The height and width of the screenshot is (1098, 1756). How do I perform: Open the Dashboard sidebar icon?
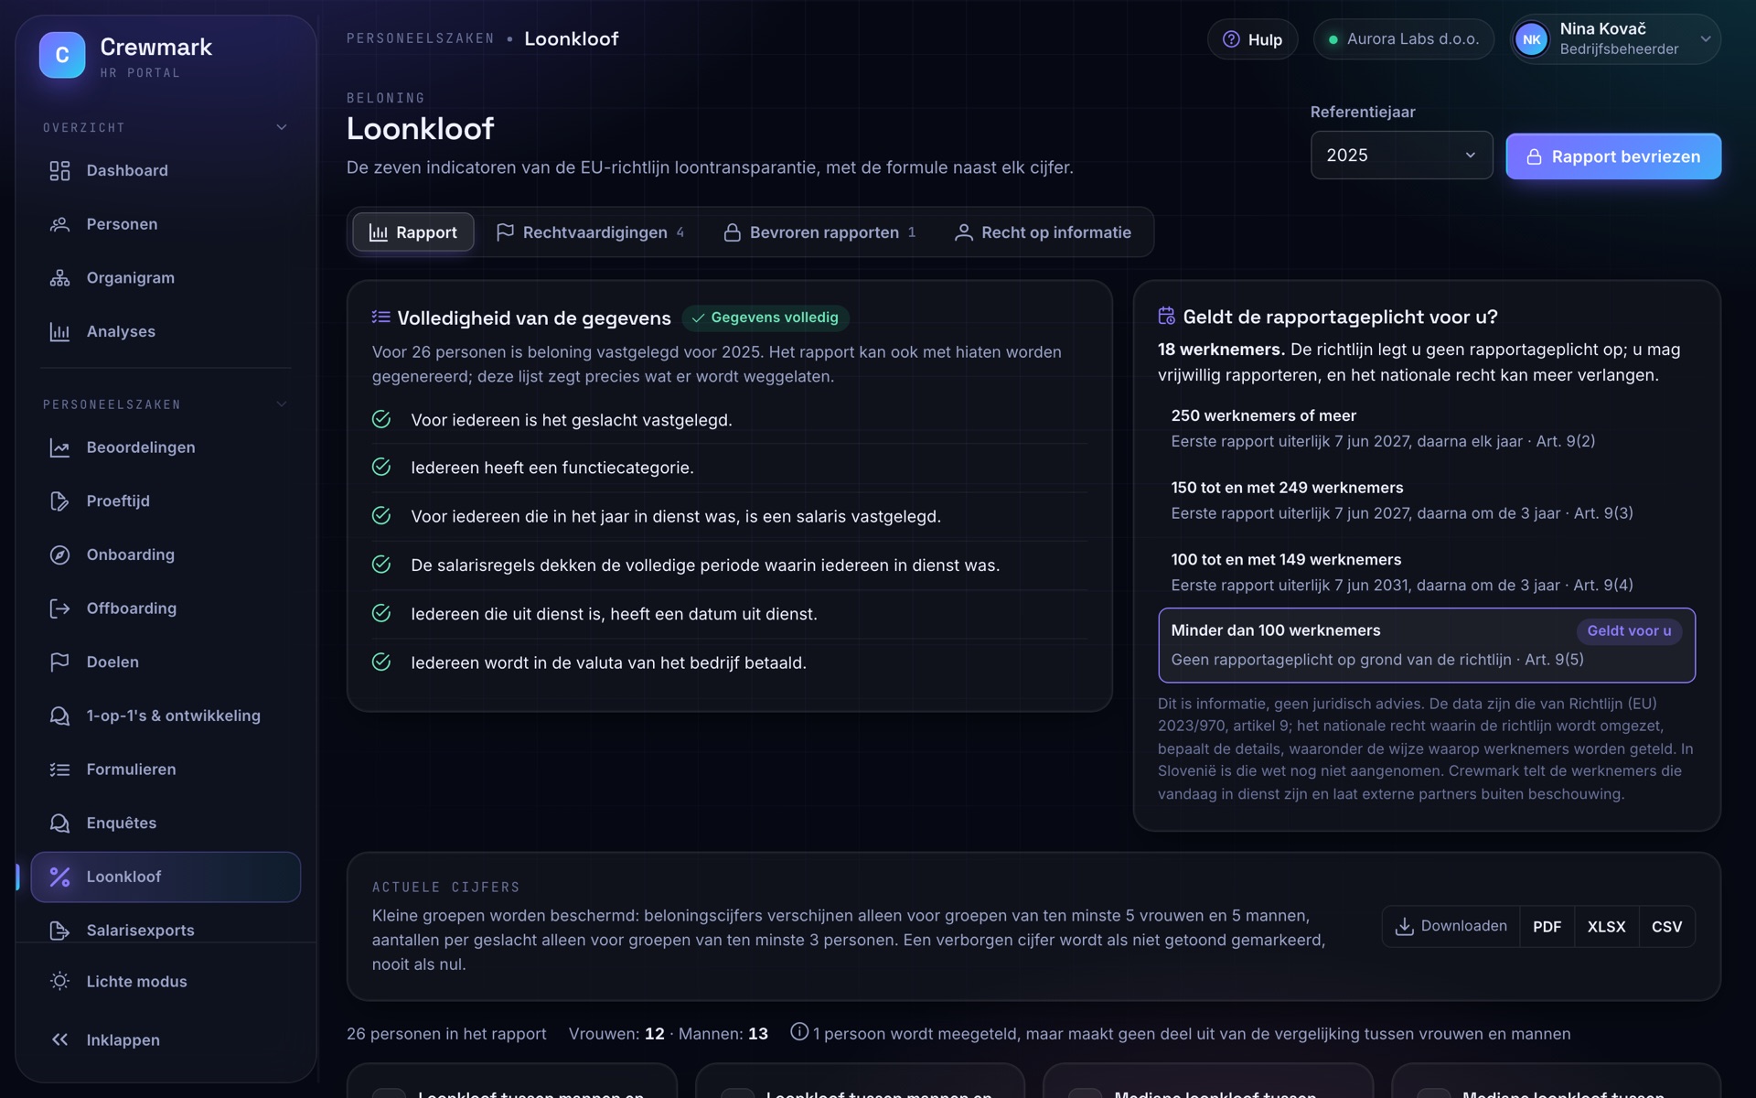click(x=59, y=171)
